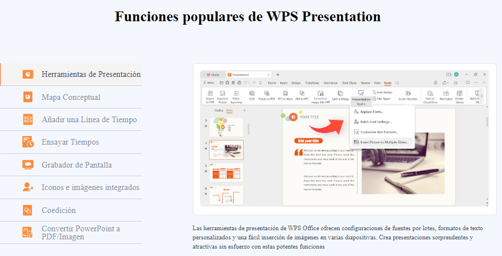The width and height of the screenshot is (502, 256).
Task: Select slide 4 thumbnail
Action: click(x=226, y=150)
